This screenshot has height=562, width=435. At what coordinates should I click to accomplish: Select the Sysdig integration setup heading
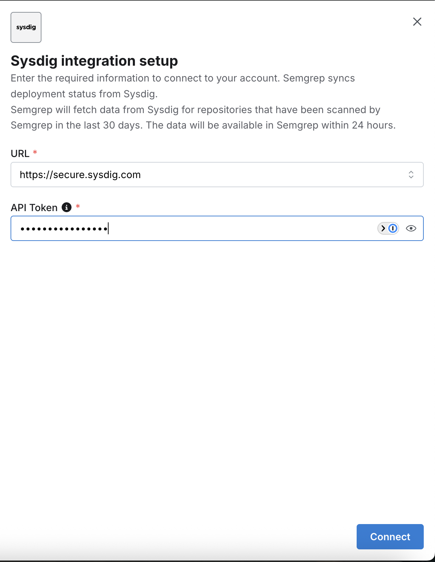point(94,60)
